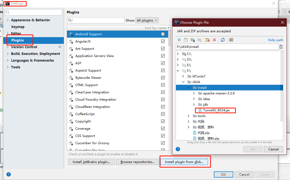Viewport: 290px width, 180px height.
Task: Click Install JetBrains plugin button
Action: (91, 162)
